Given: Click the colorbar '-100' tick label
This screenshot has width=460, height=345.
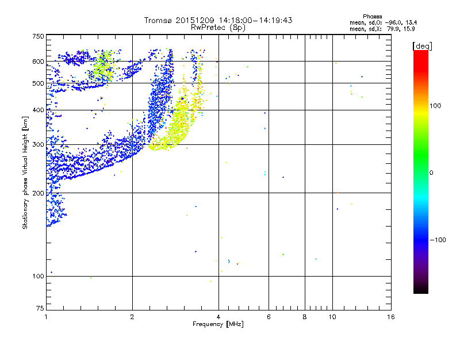Looking at the screenshot, I should coord(438,240).
